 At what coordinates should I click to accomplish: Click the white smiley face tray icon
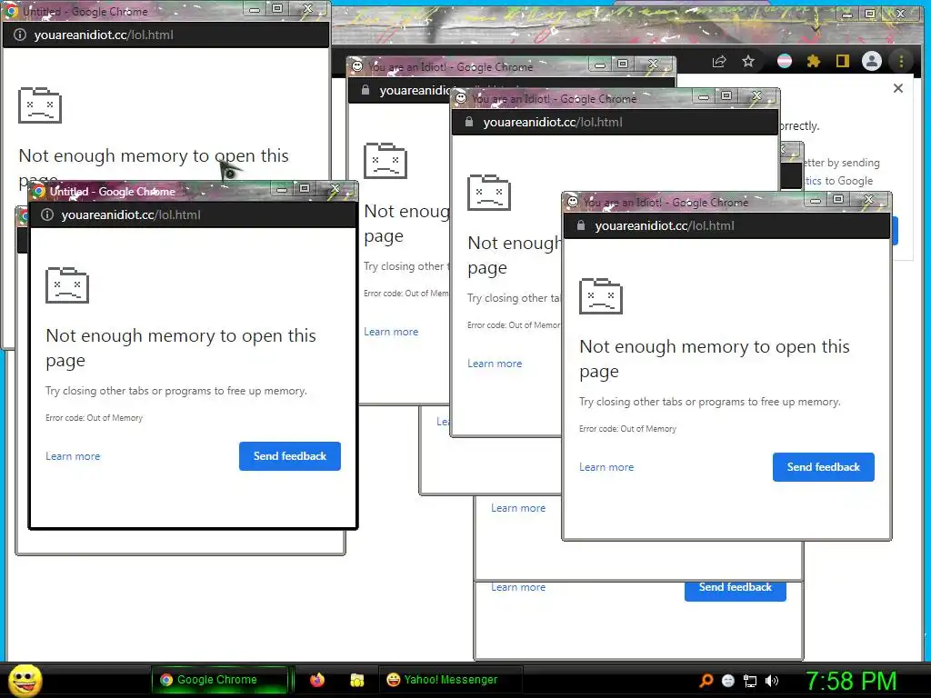tap(728, 681)
